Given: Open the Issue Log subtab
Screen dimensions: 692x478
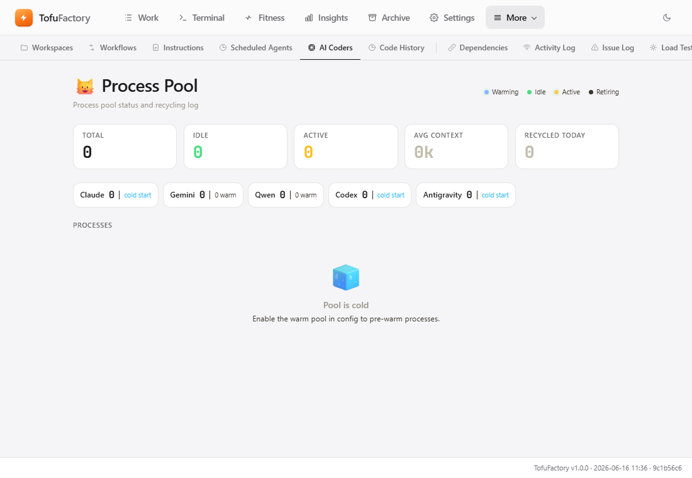Looking at the screenshot, I should click(613, 48).
